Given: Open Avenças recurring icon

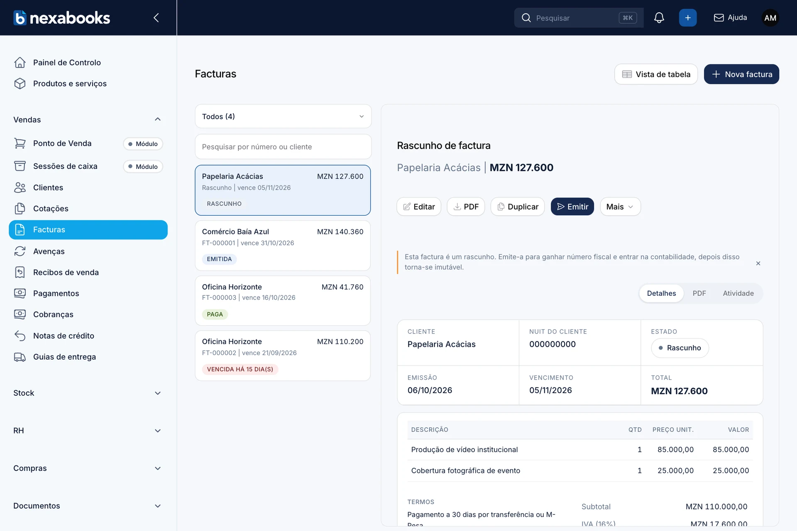Looking at the screenshot, I should click(20, 251).
